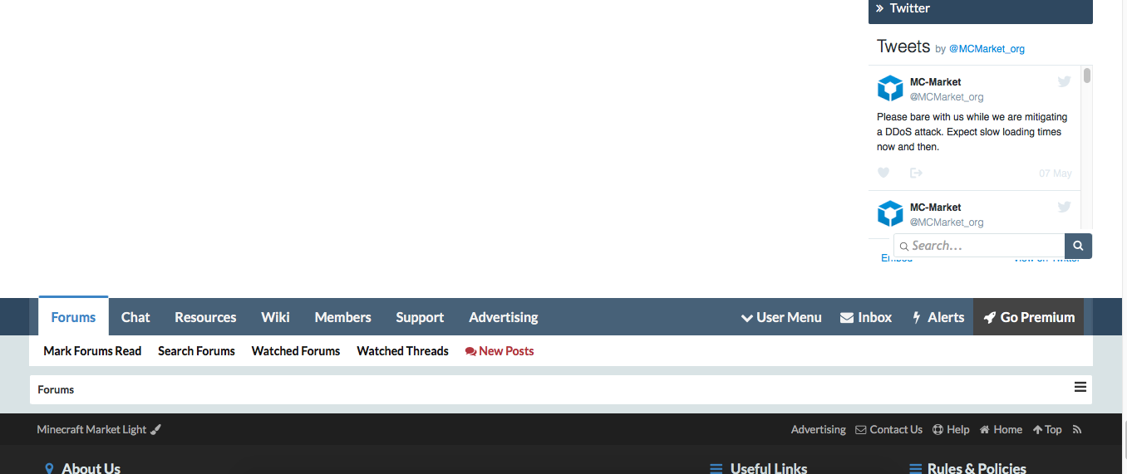Select Mark Forums Read
Image resolution: width=1127 pixels, height=474 pixels.
click(x=92, y=351)
